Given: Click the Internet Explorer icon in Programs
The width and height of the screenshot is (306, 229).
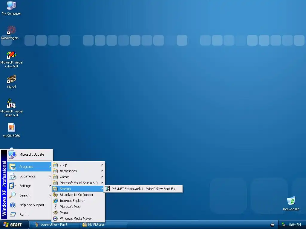Looking at the screenshot, I should 55,201.
